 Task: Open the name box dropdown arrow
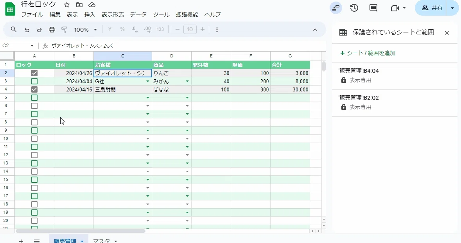point(32,46)
